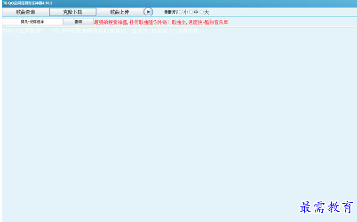Click the app icon in title bar
The width and height of the screenshot is (357, 222).
[5, 3]
